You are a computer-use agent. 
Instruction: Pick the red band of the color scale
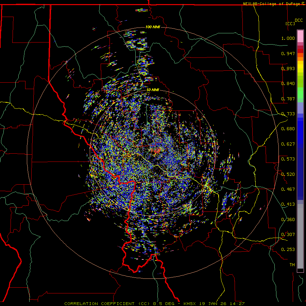tap(300, 51)
